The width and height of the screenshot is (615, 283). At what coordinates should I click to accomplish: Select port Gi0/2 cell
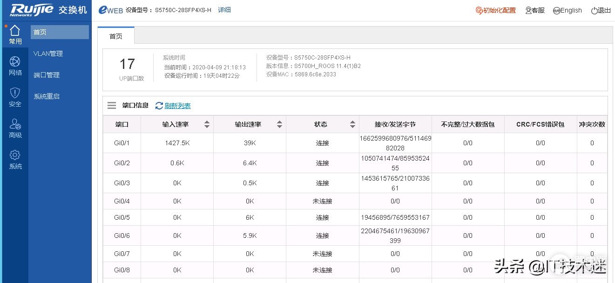pyautogui.click(x=122, y=163)
